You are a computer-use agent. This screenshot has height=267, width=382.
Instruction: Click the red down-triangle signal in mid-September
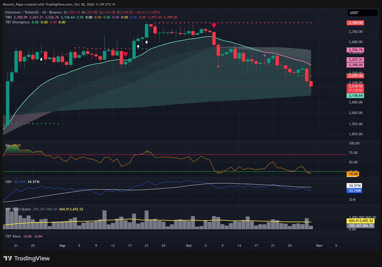[126, 54]
